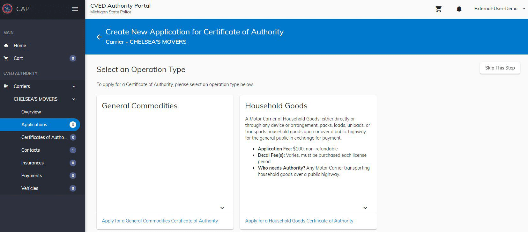Click the Decal Fee(s) bullet text
This screenshot has width=528, height=232.
tap(312, 158)
